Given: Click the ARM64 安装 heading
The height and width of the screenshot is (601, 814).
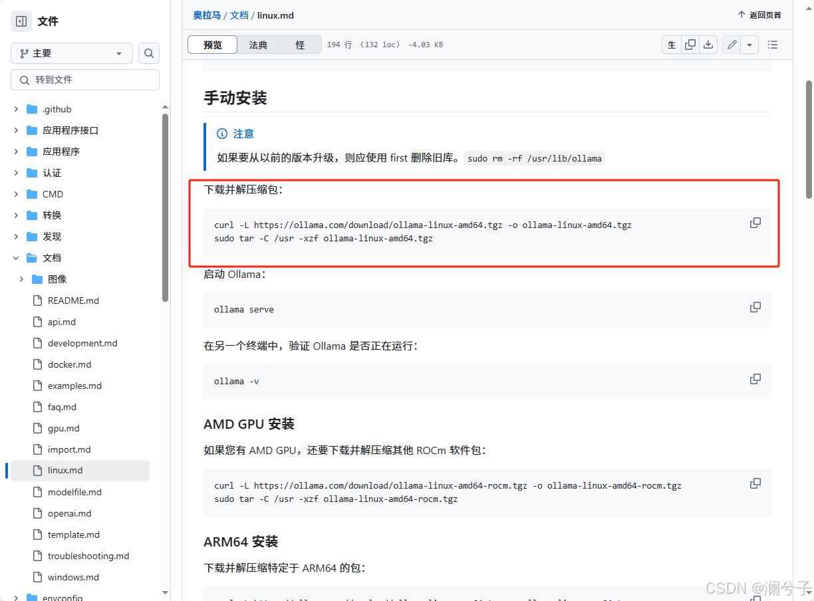Looking at the screenshot, I should [x=241, y=542].
